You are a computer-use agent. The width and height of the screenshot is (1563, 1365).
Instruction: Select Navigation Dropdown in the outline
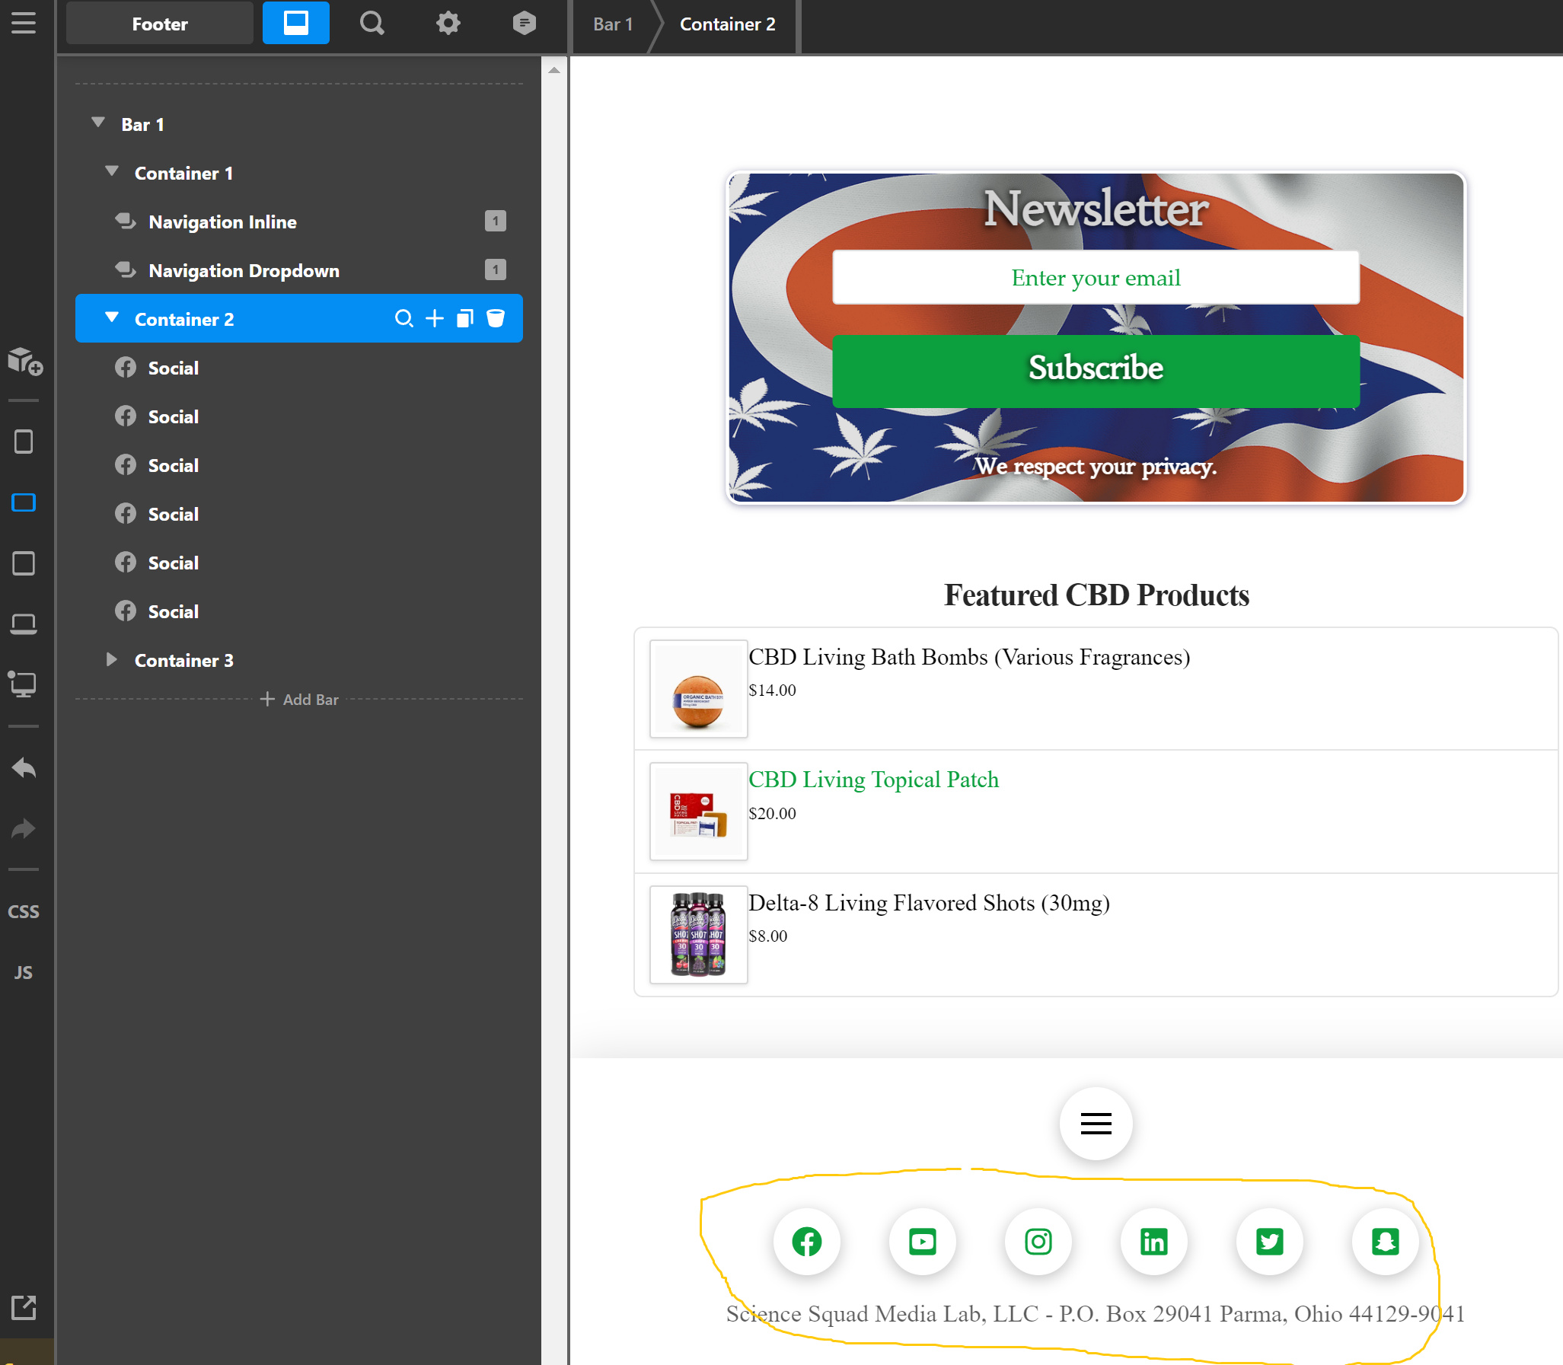[x=244, y=270]
